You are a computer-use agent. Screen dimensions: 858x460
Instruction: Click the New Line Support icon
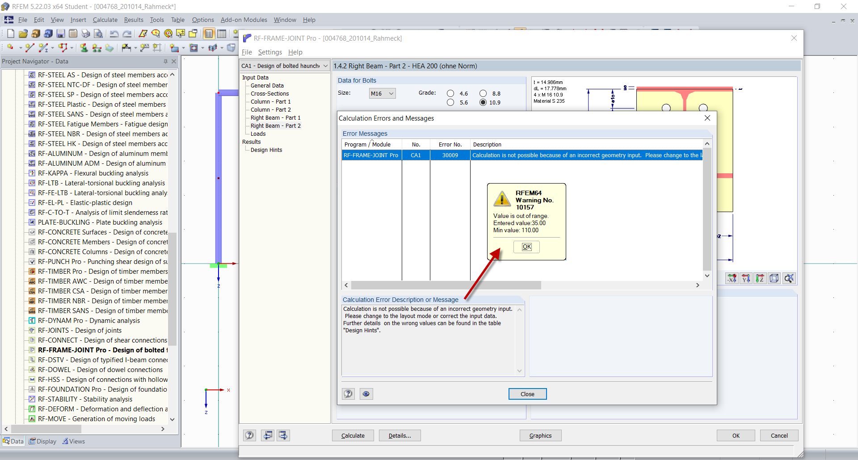pos(97,48)
